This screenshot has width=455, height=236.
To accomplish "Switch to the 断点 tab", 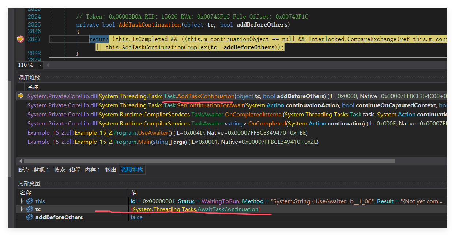I will pos(24,170).
